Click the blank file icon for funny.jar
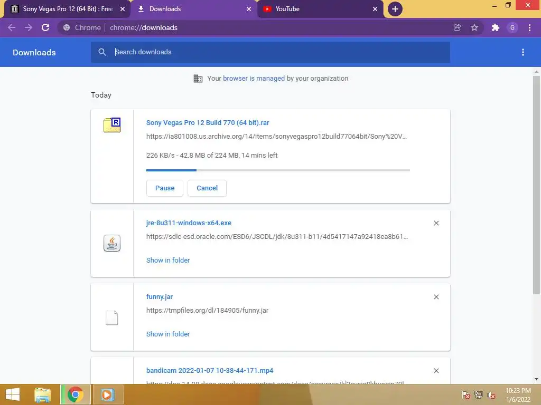Image resolution: width=541 pixels, height=405 pixels. pyautogui.click(x=112, y=317)
